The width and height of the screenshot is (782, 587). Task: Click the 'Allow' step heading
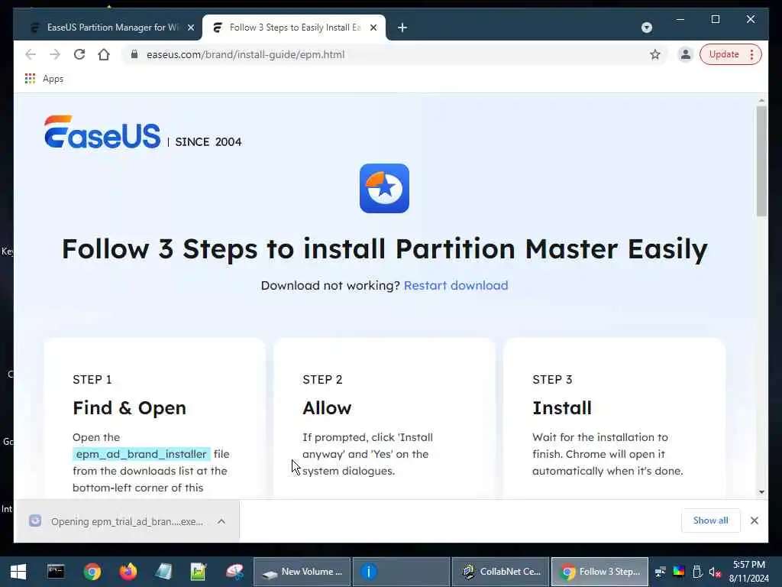327,408
